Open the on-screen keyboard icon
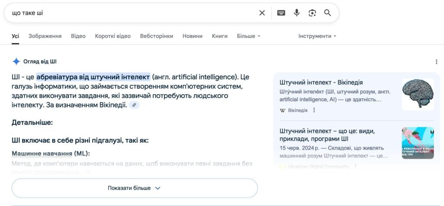Viewport: 444px width, 206px height. [x=281, y=13]
